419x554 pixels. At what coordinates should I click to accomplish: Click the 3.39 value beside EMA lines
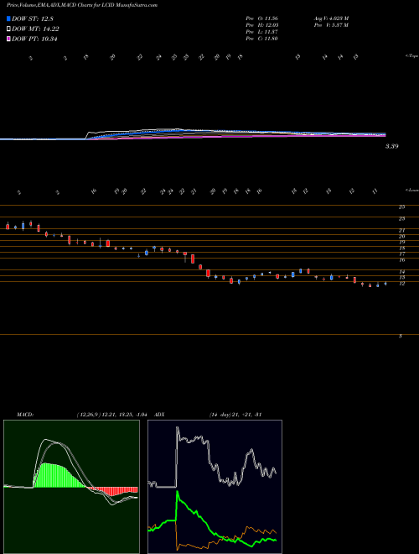coord(391,146)
